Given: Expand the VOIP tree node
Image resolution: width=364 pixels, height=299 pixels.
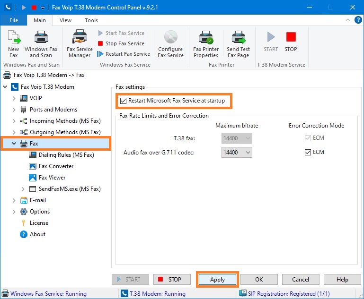Looking at the screenshot, I should click(x=14, y=98).
